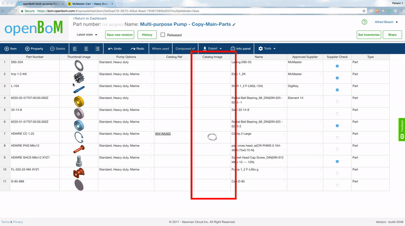Uncheck Supplier Check for D85-55X
The width and height of the screenshot is (405, 226).
coord(337,66)
